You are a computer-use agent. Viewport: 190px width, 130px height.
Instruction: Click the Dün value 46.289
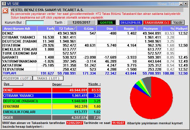coord(110,61)
